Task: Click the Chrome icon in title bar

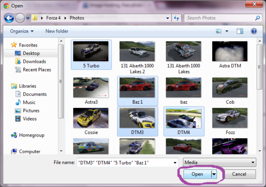Action: 6,6
